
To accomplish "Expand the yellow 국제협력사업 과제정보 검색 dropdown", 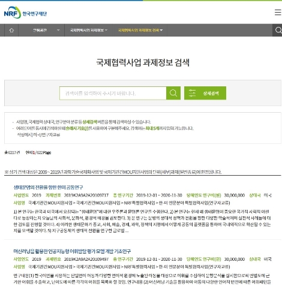I will coord(140,30).
